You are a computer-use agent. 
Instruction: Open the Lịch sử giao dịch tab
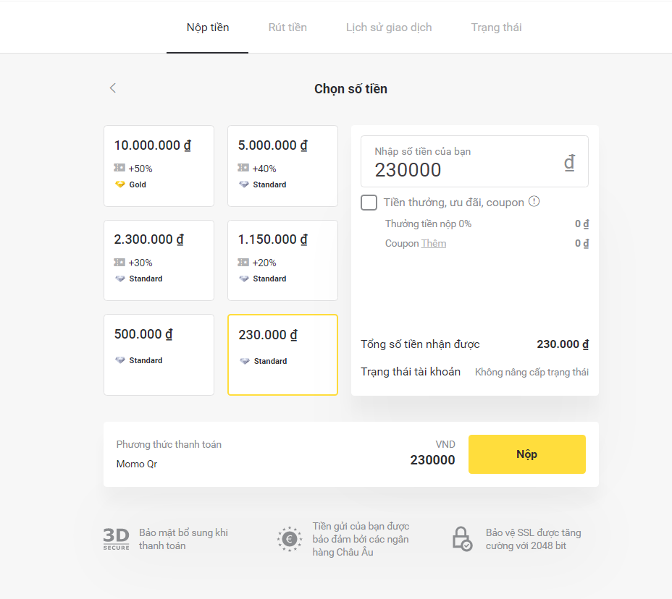pos(389,27)
